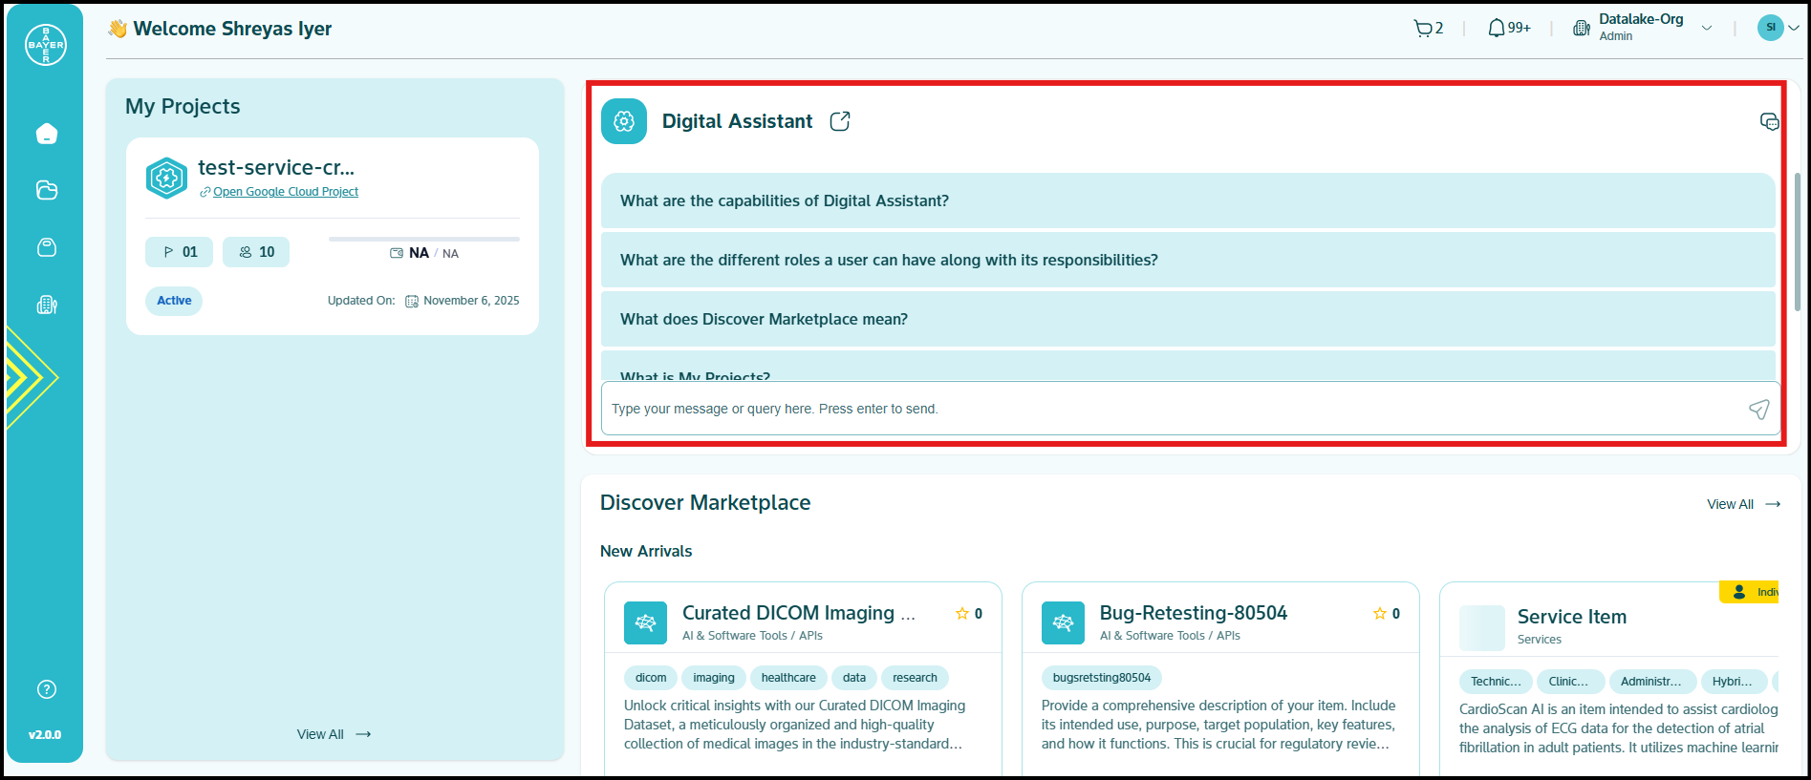Open the organization building sidebar icon
Image resolution: width=1811 pixels, height=780 pixels.
pos(46,306)
